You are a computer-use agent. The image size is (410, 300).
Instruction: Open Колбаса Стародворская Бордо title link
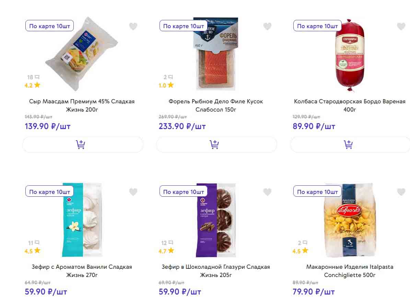click(x=350, y=105)
